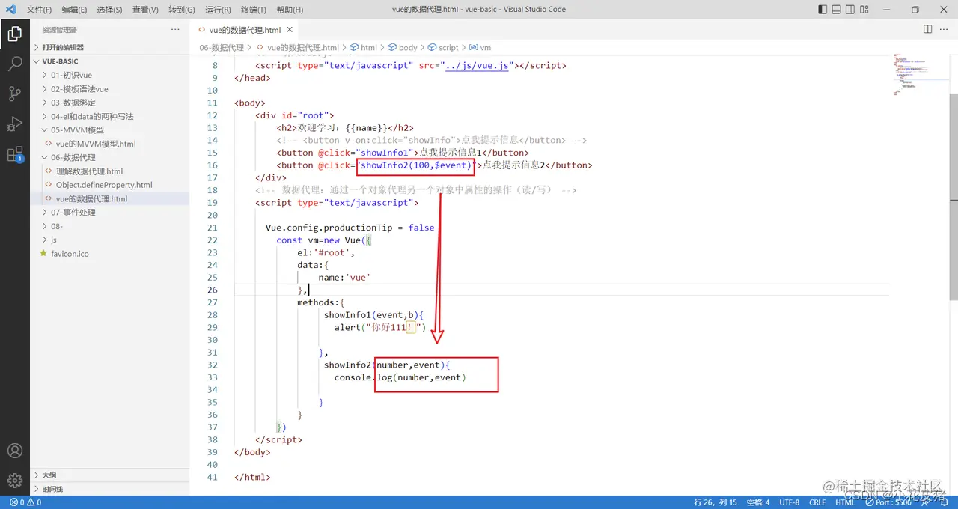
Task: Open the 转到(G) menu
Action: click(x=182, y=10)
